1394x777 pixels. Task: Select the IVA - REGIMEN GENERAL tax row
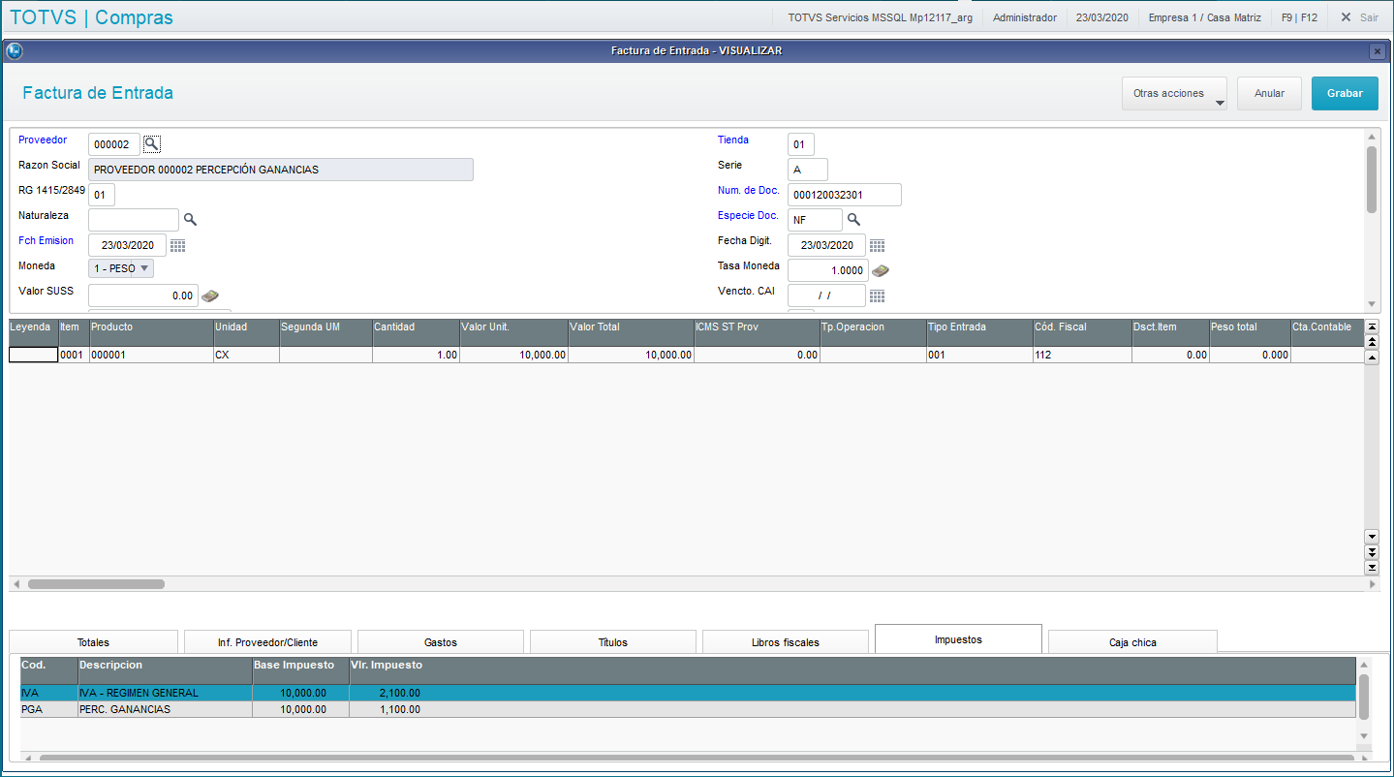(688, 693)
